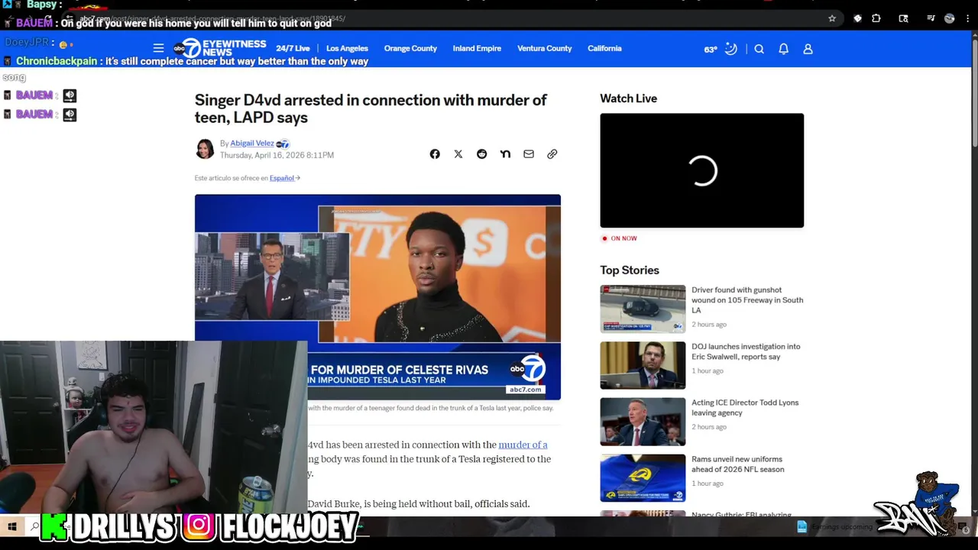
Task: Open 'Rams unveil new uniforms' story
Action: tap(737, 464)
